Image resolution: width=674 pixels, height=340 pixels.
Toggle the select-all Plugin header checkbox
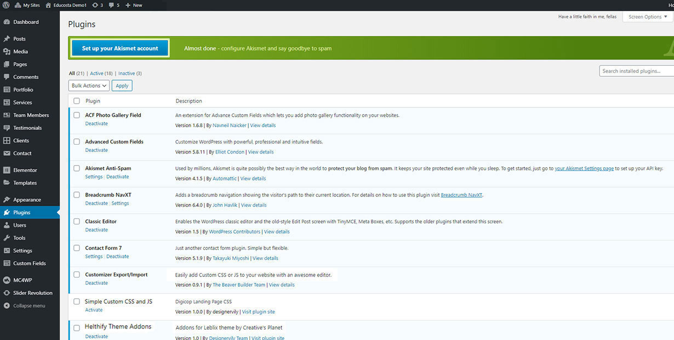(x=77, y=101)
